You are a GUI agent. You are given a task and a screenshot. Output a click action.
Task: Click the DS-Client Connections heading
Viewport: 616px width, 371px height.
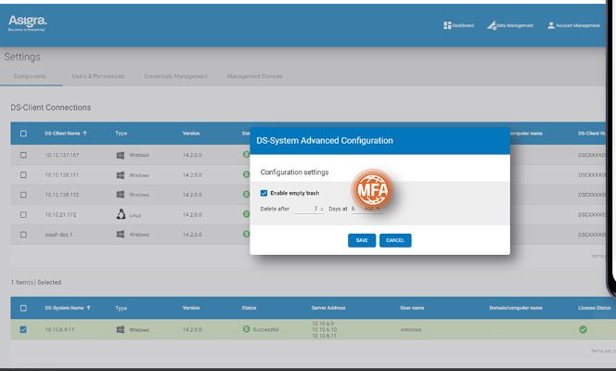pyautogui.click(x=51, y=108)
